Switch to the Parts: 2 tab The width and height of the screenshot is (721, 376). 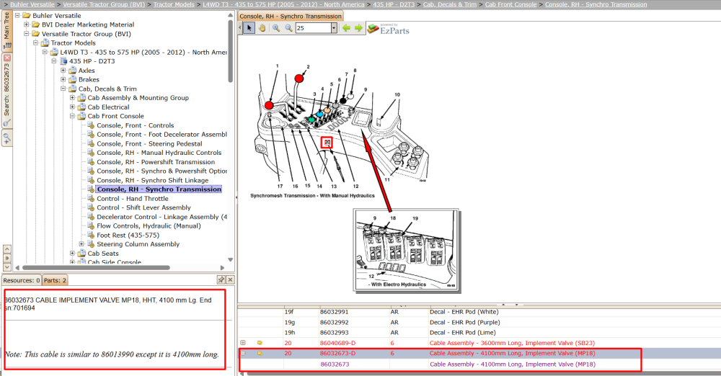[55, 280]
